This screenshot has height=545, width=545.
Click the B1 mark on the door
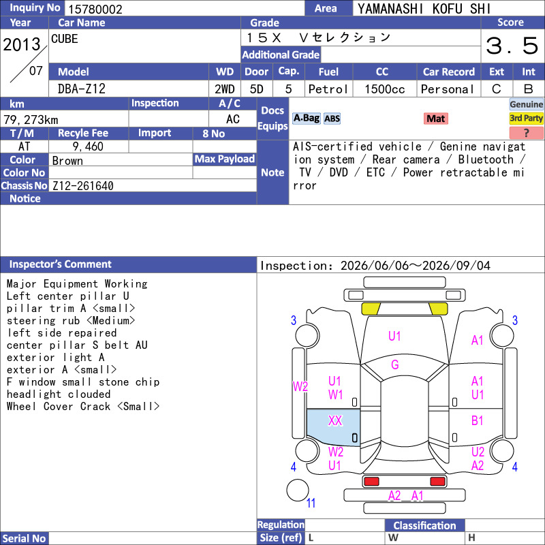tap(478, 420)
